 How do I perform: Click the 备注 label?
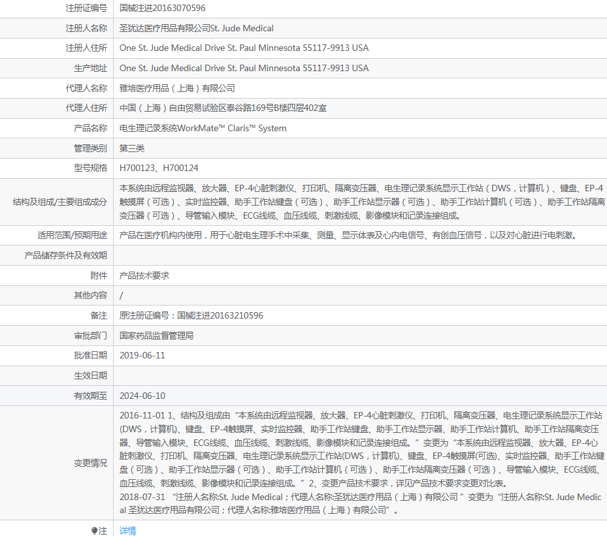[x=99, y=315]
